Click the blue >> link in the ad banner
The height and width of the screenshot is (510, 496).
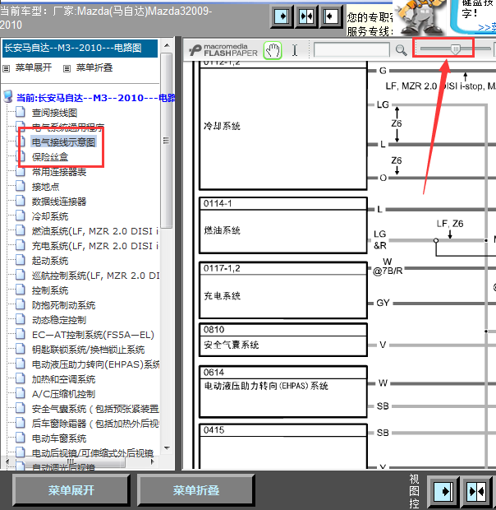coord(487,27)
